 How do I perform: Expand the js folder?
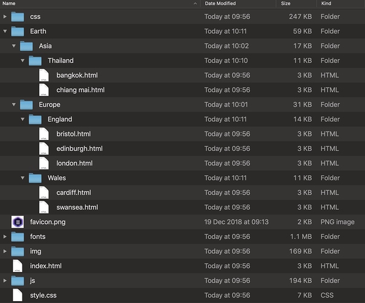5,281
